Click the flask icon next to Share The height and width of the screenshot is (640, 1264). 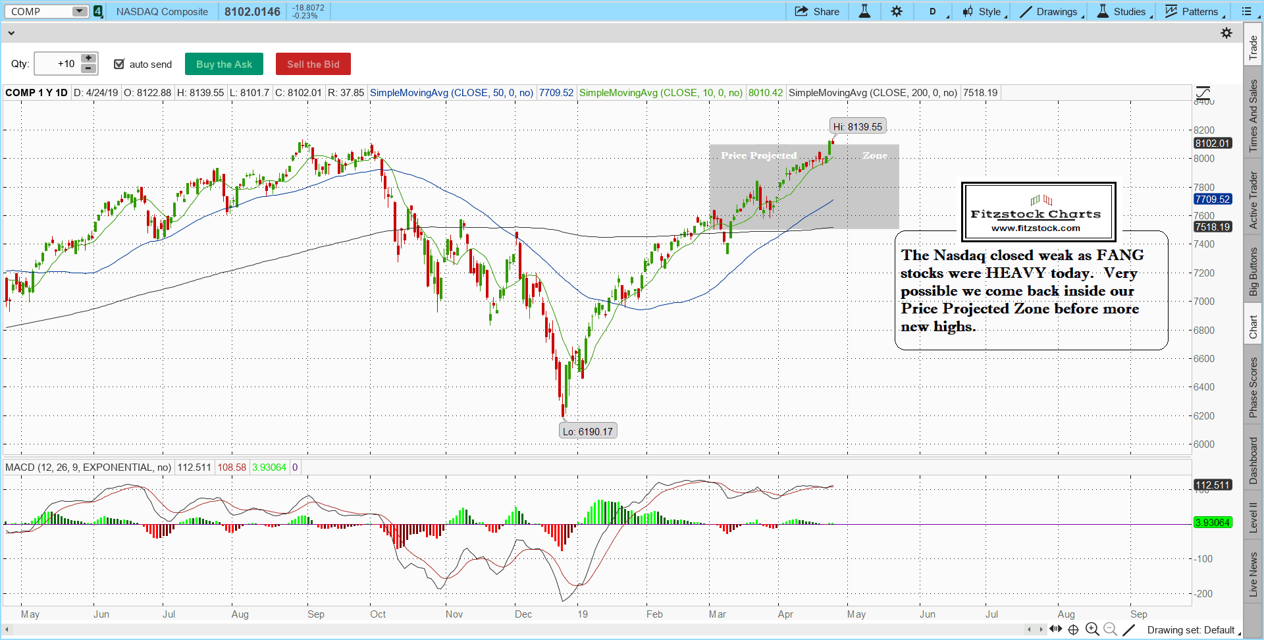pyautogui.click(x=864, y=11)
